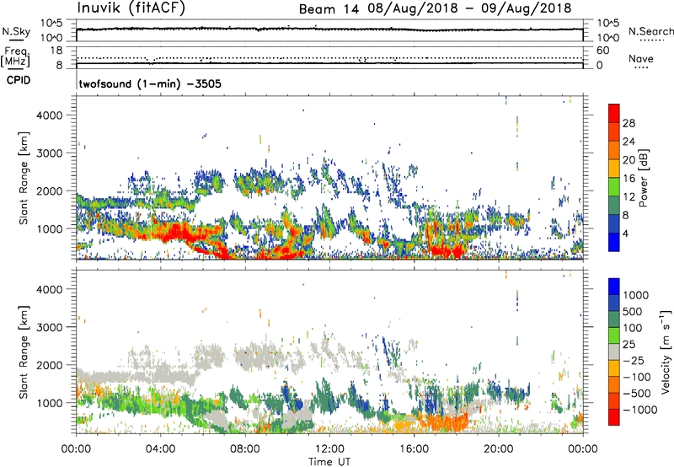This screenshot has width=674, height=467.
Task: Click the "18" frequency axis tick label
Action: 56,51
